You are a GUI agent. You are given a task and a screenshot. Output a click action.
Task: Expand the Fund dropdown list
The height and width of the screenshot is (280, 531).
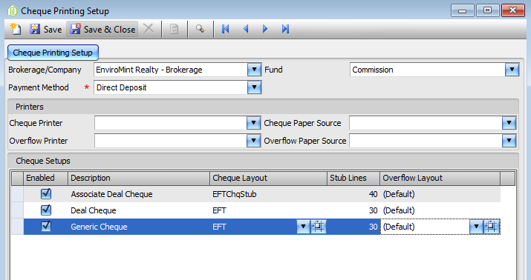tap(512, 70)
